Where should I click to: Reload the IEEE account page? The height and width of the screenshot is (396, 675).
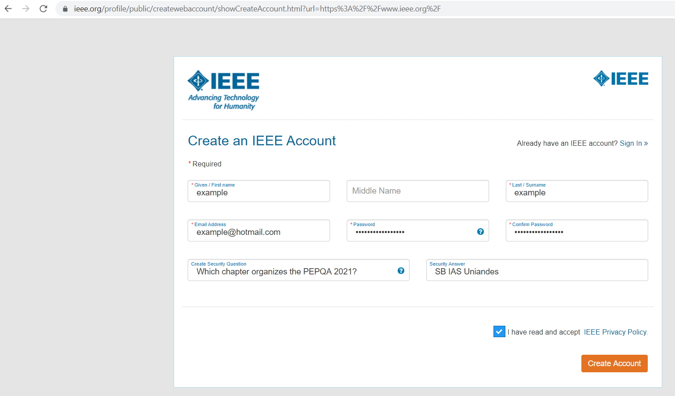pos(44,9)
